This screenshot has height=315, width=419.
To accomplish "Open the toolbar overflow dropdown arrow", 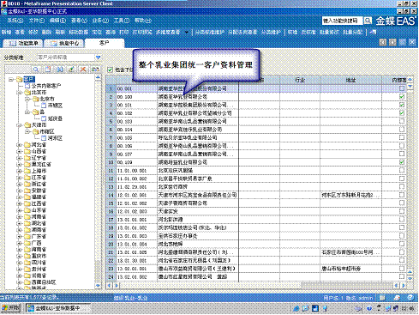I will (187, 32).
